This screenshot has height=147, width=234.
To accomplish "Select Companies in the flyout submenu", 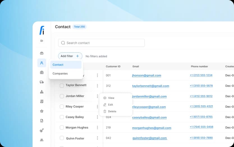I will coord(66,74).
